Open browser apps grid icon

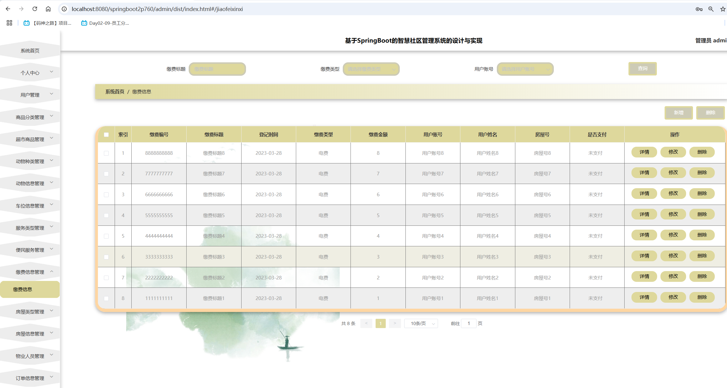tap(9, 23)
